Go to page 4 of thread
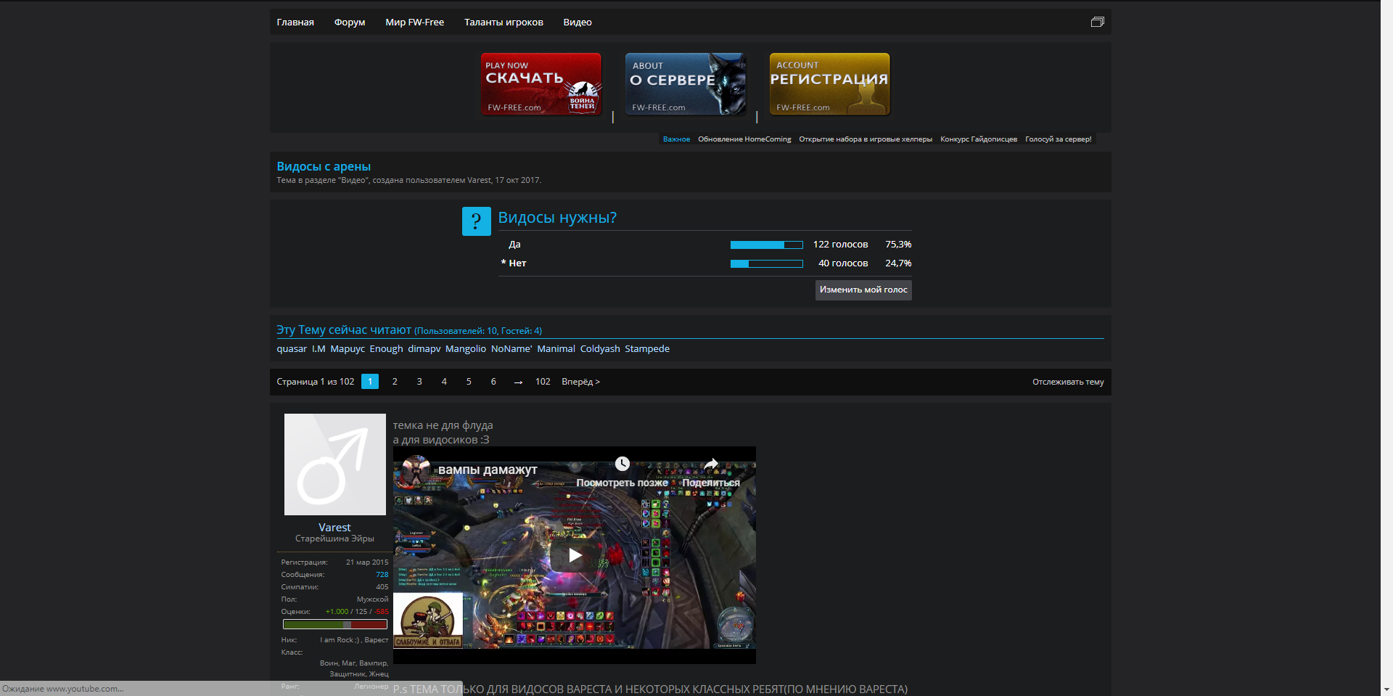1393x696 pixels. pyautogui.click(x=444, y=382)
